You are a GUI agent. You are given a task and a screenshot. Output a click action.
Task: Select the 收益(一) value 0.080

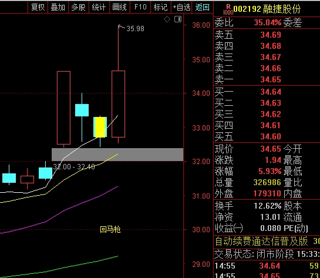271,228
